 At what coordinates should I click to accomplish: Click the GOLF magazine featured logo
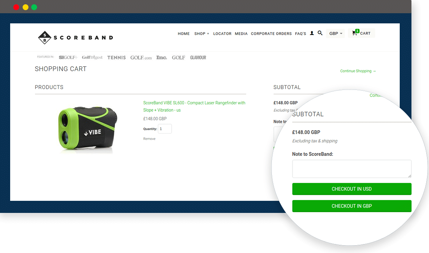[x=178, y=58]
